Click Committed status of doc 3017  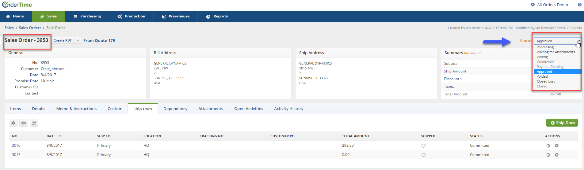pyautogui.click(x=479, y=155)
